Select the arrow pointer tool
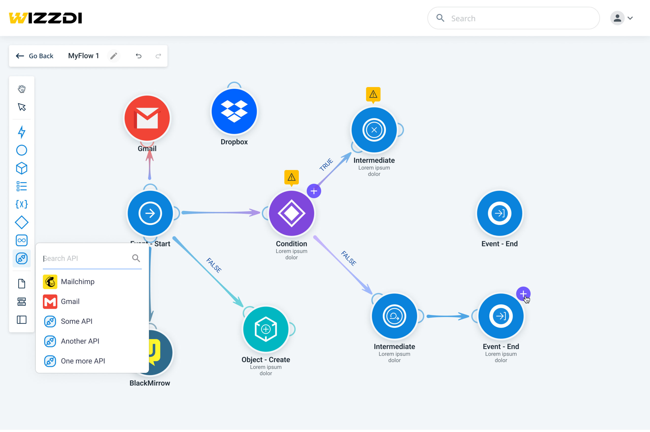 pyautogui.click(x=22, y=107)
